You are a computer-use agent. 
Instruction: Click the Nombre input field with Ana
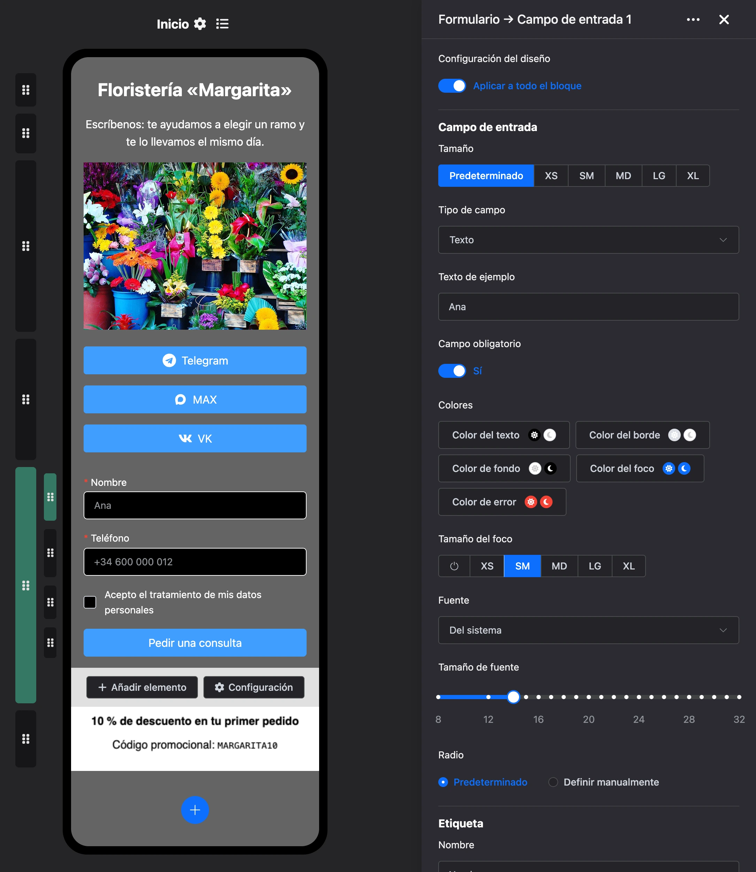coord(195,505)
